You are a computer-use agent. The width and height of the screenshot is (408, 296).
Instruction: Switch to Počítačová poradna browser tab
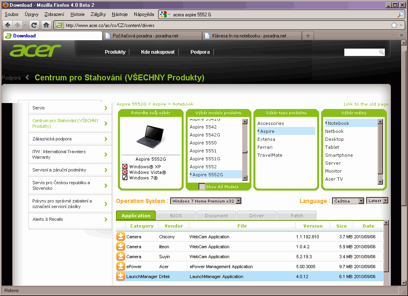click(153, 36)
